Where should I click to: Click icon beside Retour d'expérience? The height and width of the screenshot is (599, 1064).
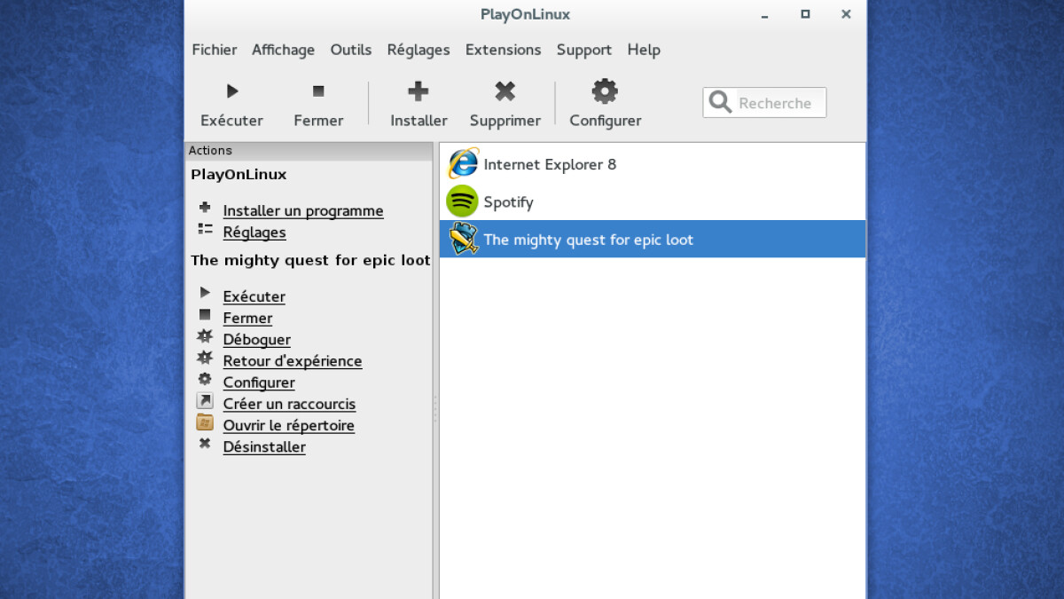pos(205,358)
